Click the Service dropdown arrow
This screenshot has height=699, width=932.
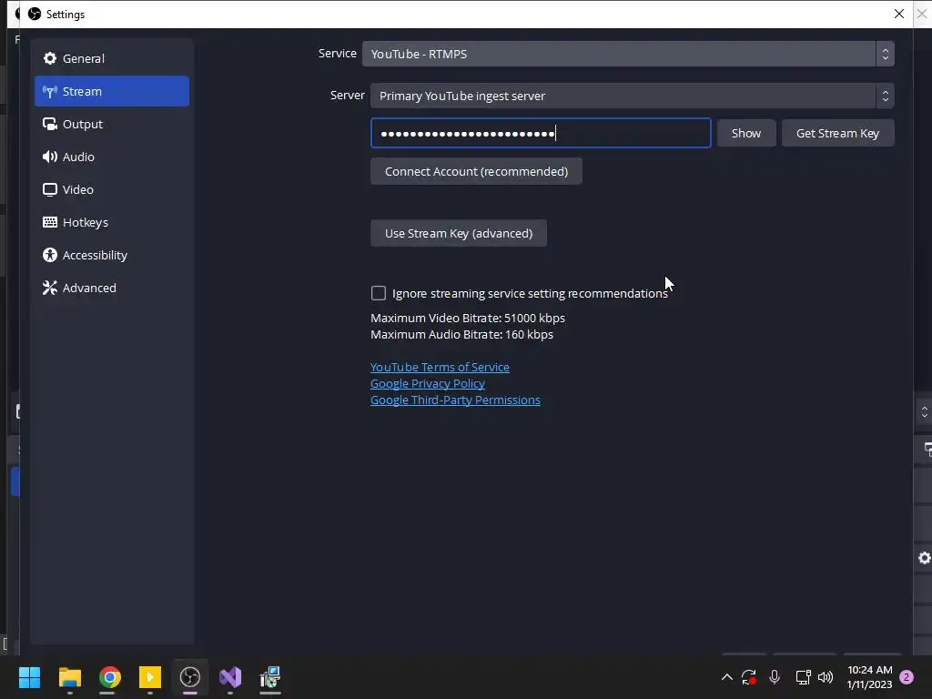[x=885, y=54]
